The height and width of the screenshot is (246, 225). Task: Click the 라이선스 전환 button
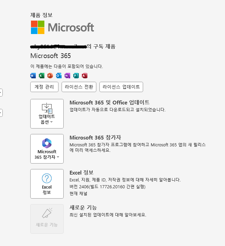79,87
